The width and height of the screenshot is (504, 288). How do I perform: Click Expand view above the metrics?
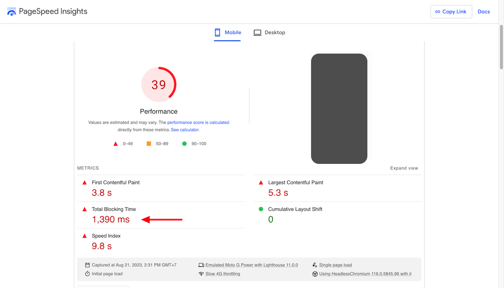coord(404,168)
